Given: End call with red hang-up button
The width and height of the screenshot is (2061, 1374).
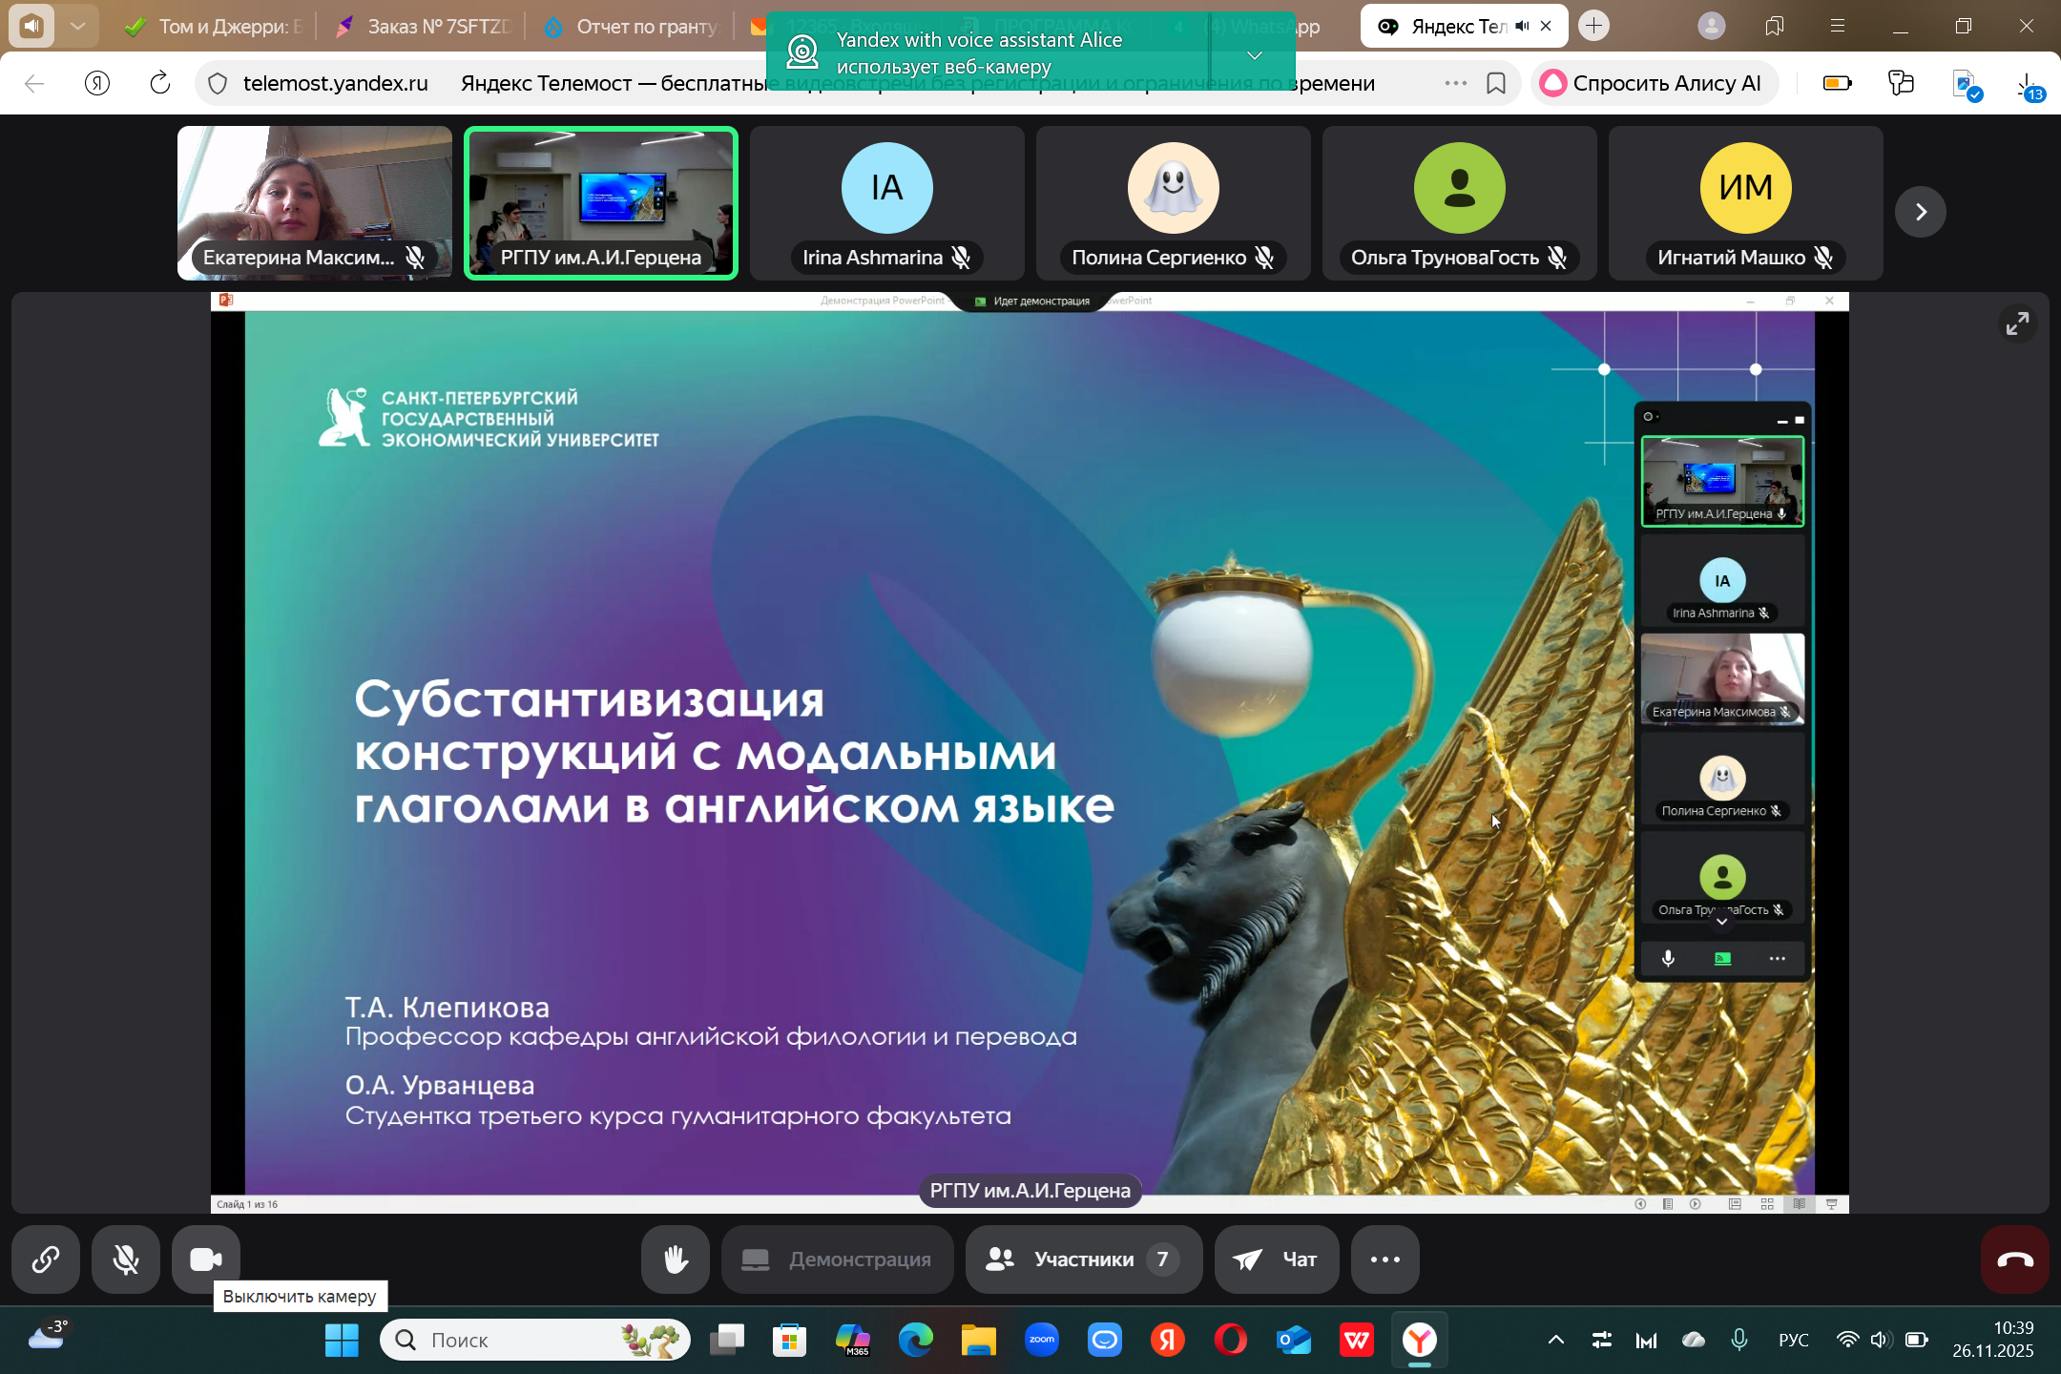Looking at the screenshot, I should [x=2014, y=1259].
